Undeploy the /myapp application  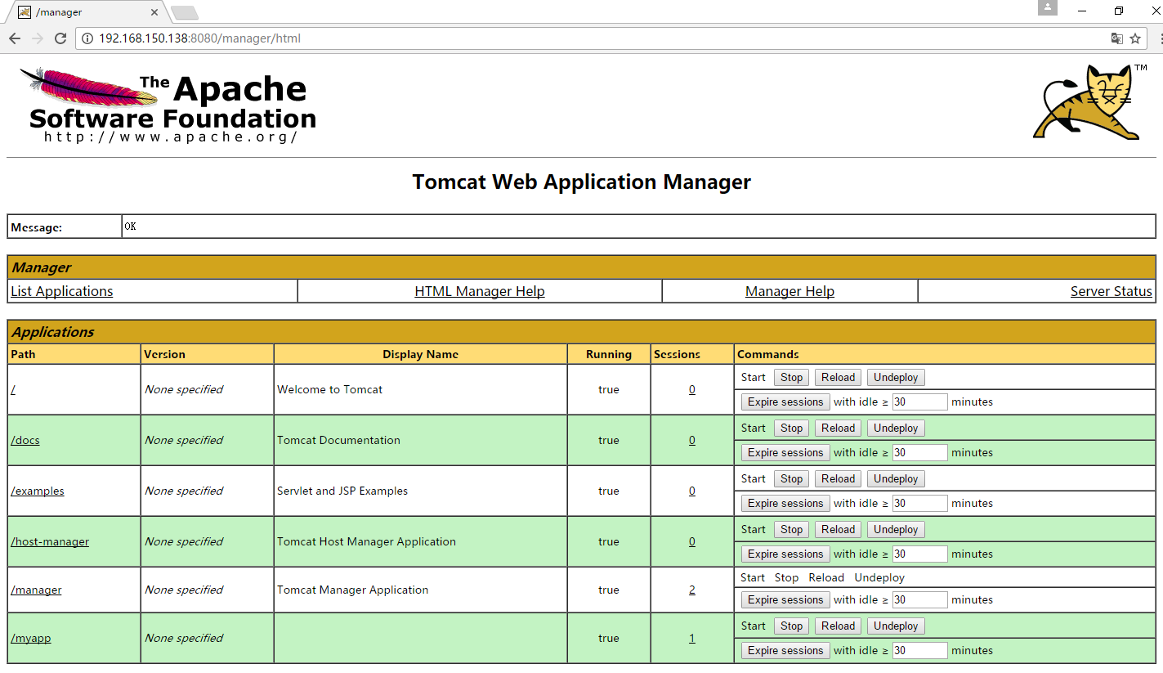point(896,626)
